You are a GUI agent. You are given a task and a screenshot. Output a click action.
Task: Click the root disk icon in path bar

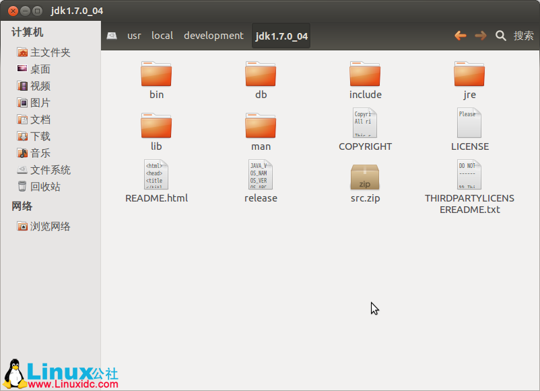[112, 36]
